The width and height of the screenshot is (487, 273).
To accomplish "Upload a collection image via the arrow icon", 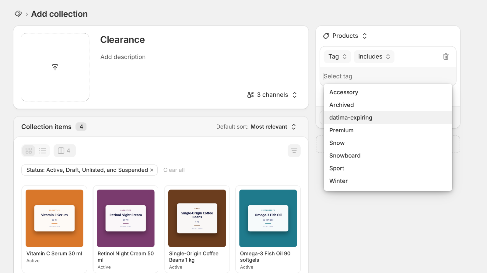I will tap(55, 67).
